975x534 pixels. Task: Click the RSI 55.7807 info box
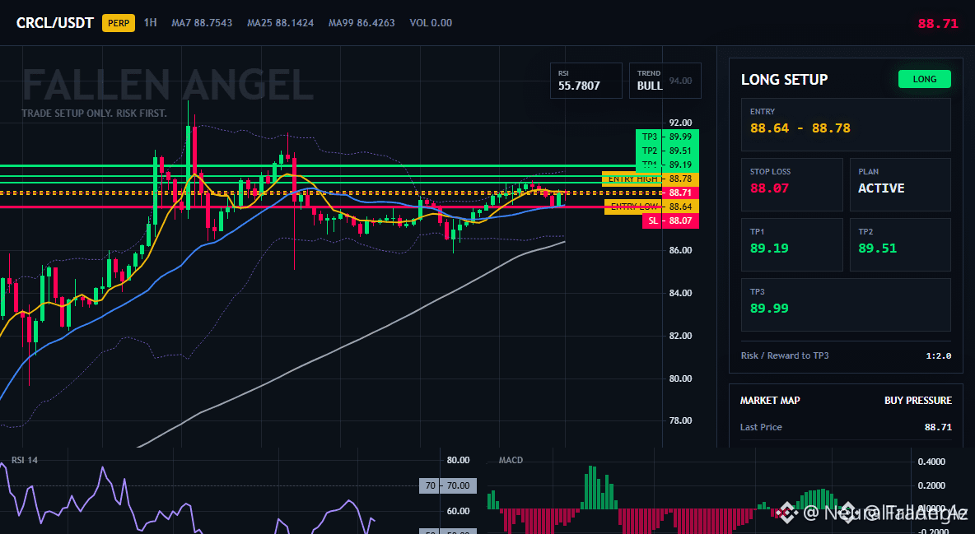[x=585, y=80]
